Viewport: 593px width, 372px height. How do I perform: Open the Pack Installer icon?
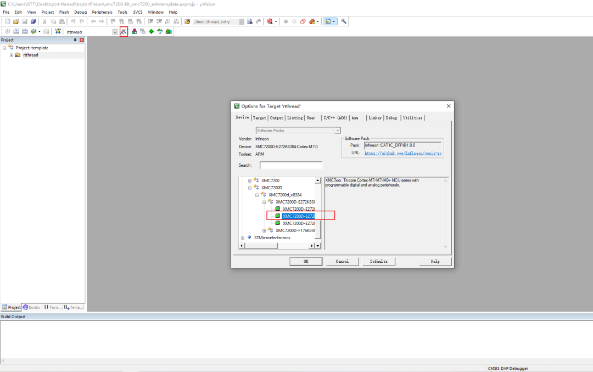169,32
